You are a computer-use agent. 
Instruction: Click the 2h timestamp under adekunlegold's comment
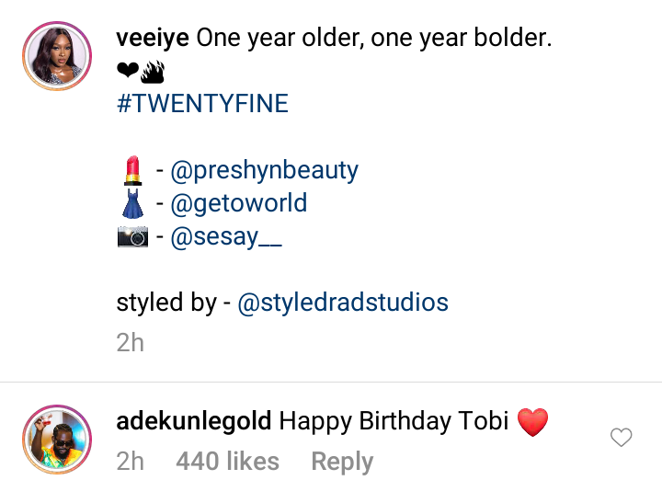pos(131,462)
